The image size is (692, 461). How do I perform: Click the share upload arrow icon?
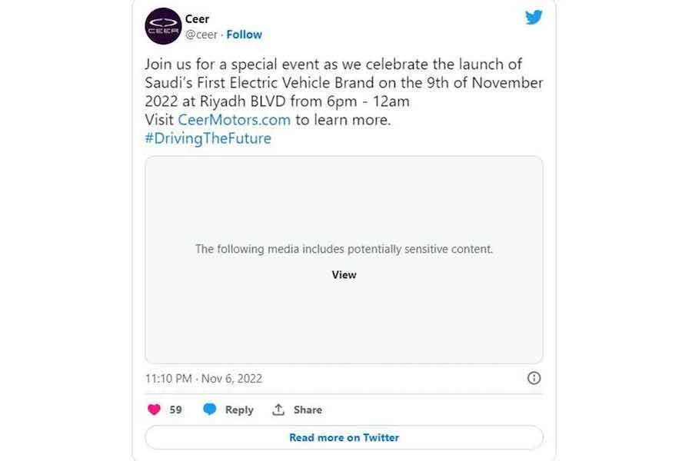click(278, 410)
